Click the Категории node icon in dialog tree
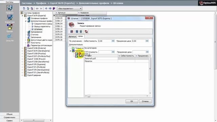Viewport: 217px width, 122px height. click(x=73, y=51)
